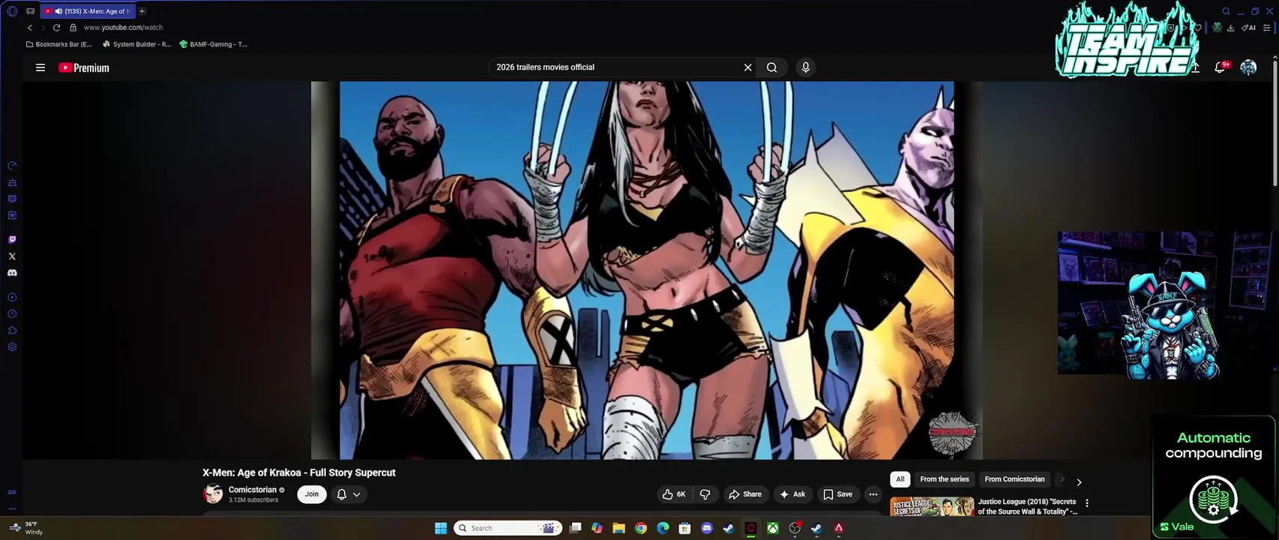Open Windows Start menu

pos(441,528)
